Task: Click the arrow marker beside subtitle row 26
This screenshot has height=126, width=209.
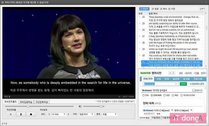Action: pos(140,30)
